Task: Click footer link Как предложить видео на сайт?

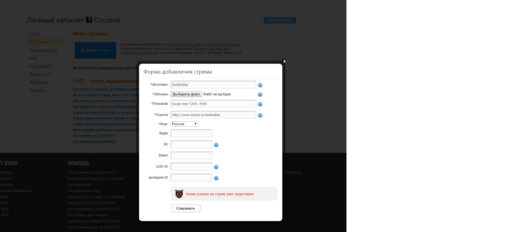Action: (93, 209)
